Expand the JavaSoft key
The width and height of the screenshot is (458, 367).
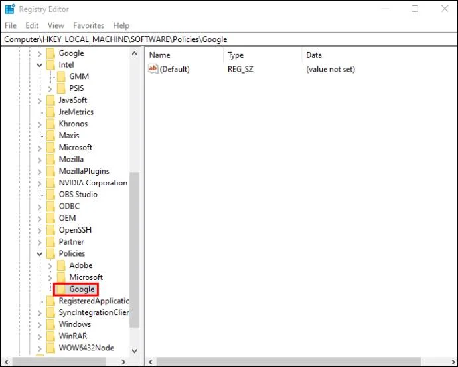(x=40, y=101)
